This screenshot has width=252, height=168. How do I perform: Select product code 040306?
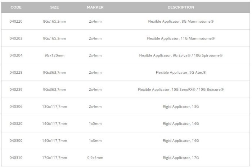click(x=16, y=106)
